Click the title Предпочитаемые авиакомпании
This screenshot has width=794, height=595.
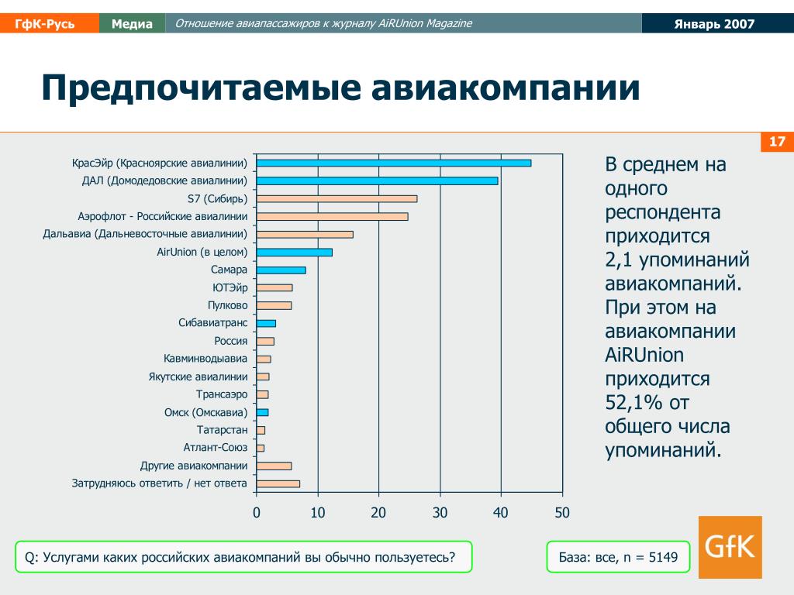click(340, 88)
